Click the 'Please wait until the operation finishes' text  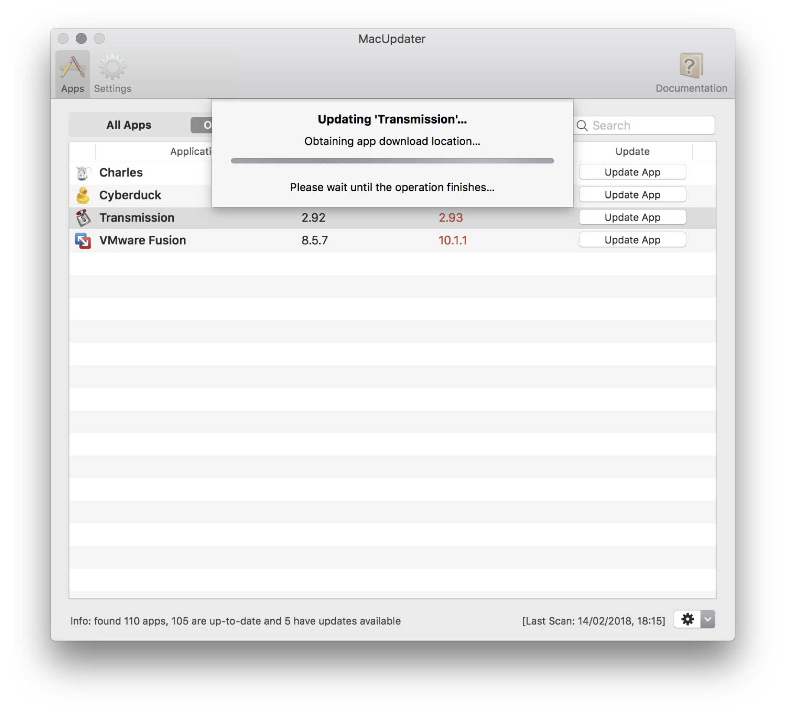pos(392,187)
